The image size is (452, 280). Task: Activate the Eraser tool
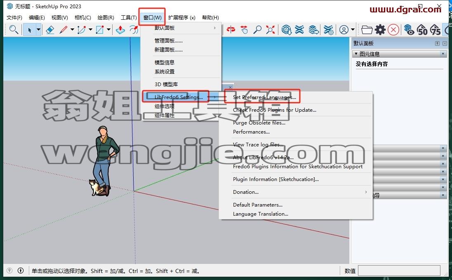[50, 30]
